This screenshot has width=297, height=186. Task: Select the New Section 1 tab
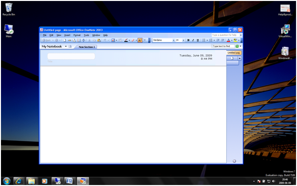[x=86, y=47]
